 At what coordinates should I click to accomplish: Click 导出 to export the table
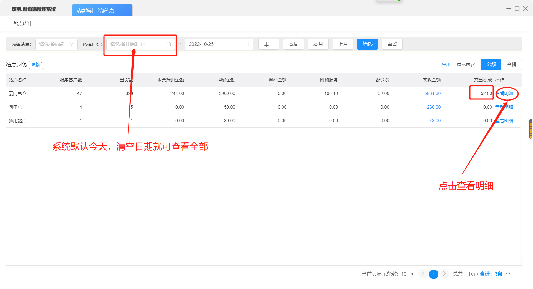click(446, 65)
